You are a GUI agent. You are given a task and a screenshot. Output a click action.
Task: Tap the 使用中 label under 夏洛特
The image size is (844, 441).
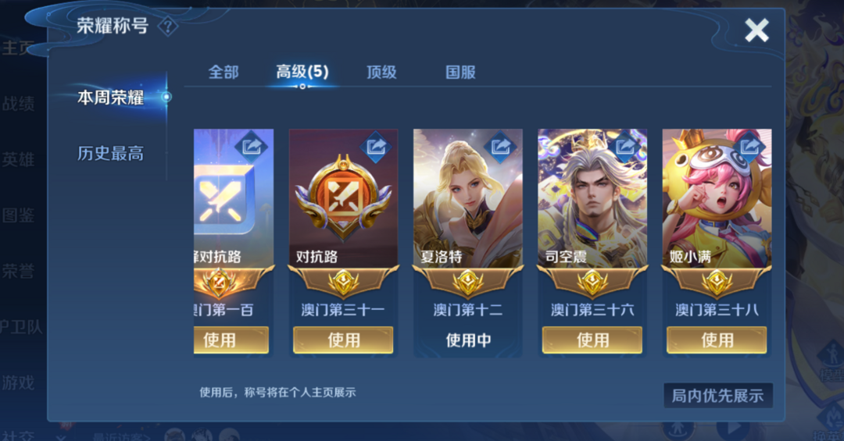pyautogui.click(x=468, y=340)
